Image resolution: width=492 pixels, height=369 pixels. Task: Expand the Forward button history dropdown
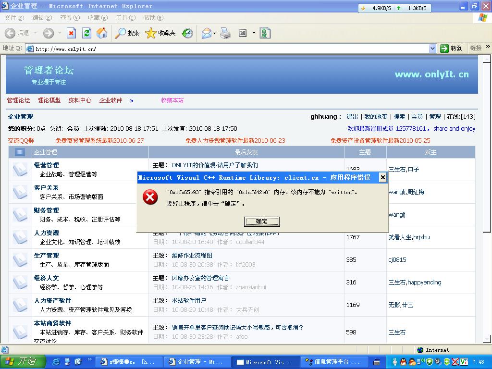coord(60,33)
